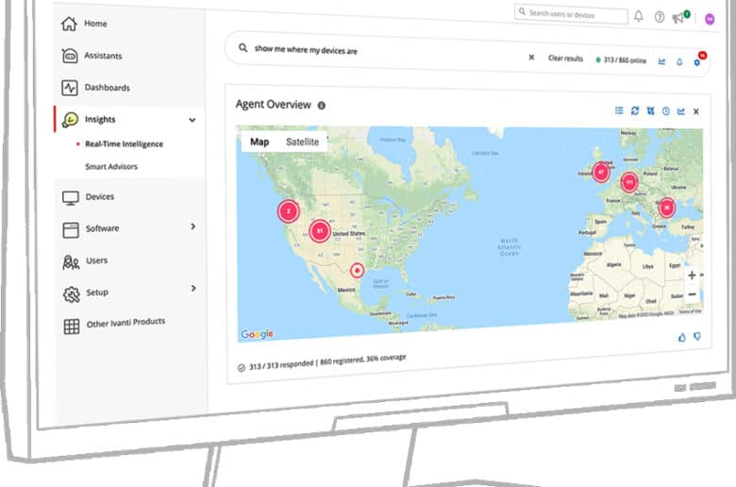The width and height of the screenshot is (736, 487).
Task: Refresh the Agent Overview panel
Action: [x=635, y=110]
